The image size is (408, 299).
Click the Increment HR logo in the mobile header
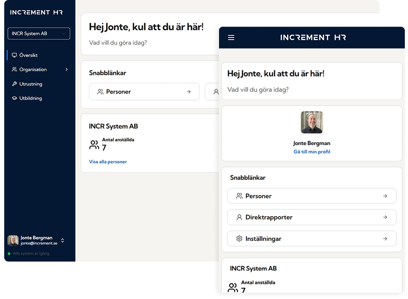313,37
